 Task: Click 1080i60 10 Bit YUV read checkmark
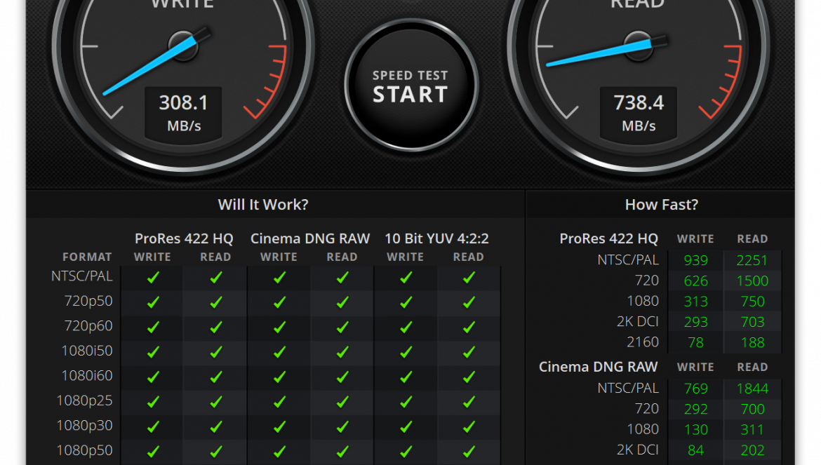coord(469,377)
